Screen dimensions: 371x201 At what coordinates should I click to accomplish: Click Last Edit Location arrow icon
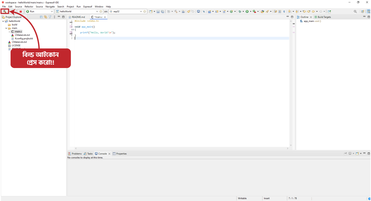click(304, 11)
